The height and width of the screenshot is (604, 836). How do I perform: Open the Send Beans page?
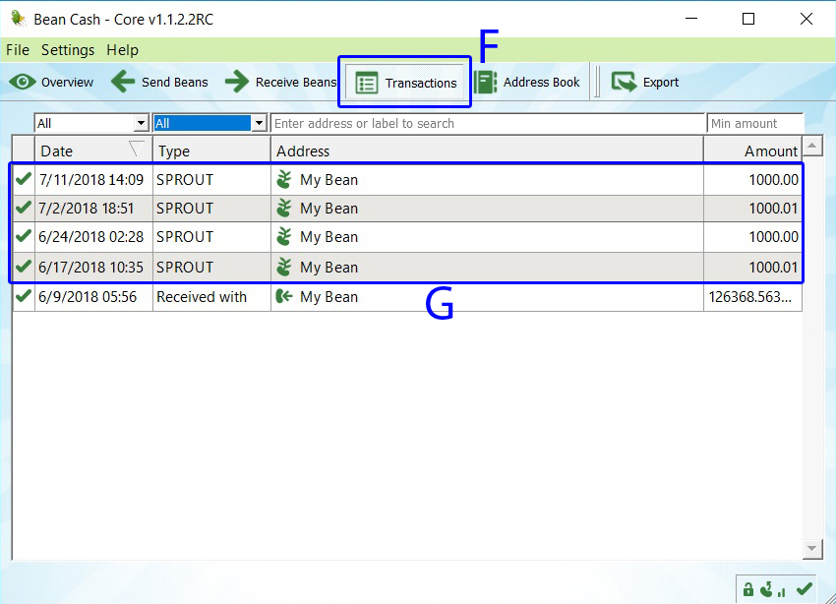tap(159, 82)
